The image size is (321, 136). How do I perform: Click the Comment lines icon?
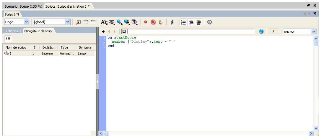[86, 22]
